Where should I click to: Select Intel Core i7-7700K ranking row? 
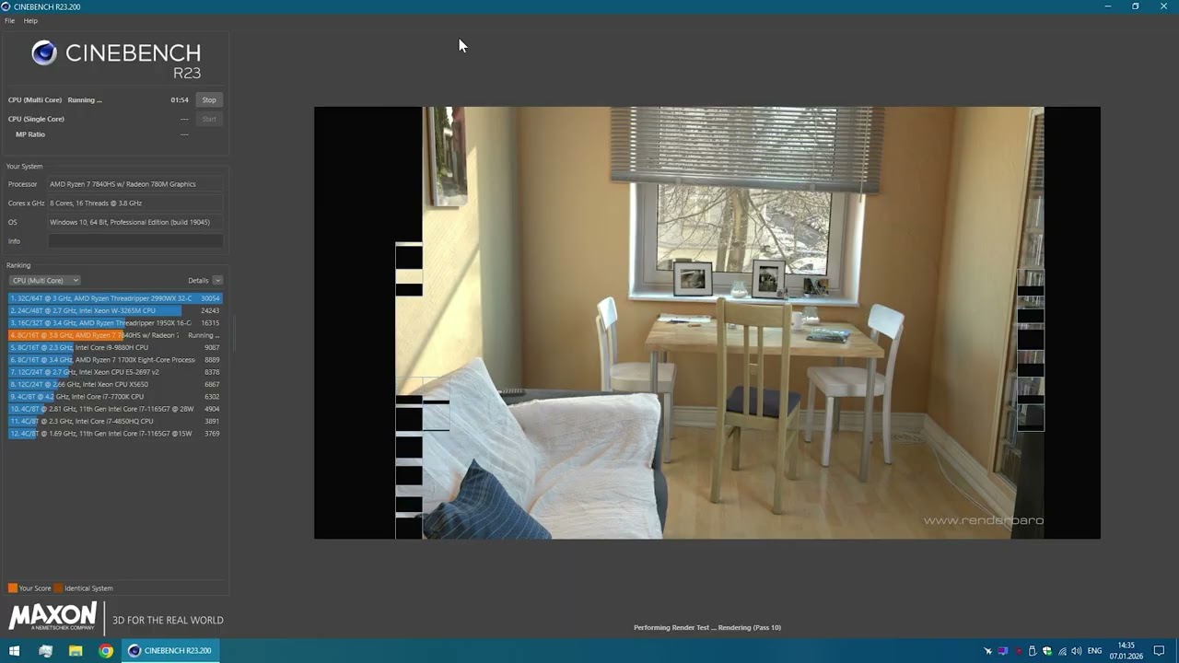[115, 397]
